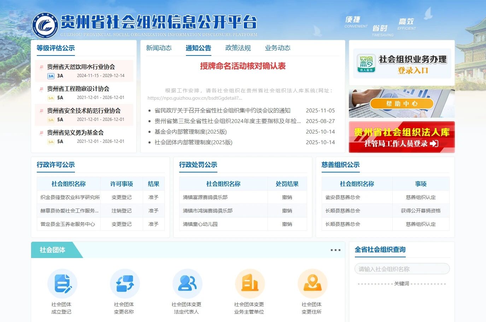Click the green 贵人服务 logo icon
The height and width of the screenshot is (322, 486).
click(366, 63)
